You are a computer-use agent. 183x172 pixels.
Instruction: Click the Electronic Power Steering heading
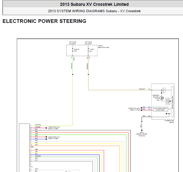pyautogui.click(x=44, y=21)
